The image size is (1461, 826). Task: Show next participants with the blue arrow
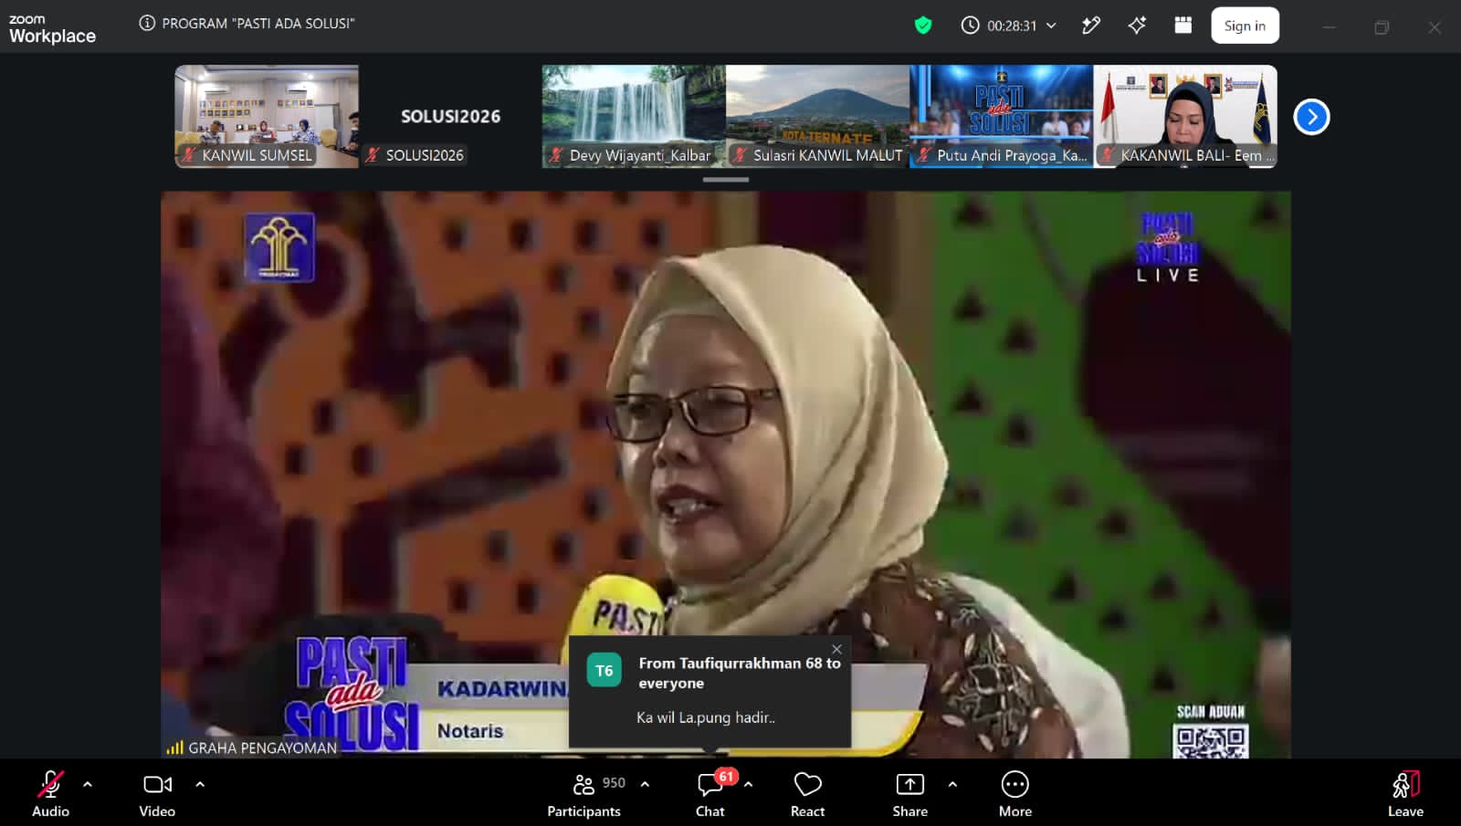point(1311,117)
